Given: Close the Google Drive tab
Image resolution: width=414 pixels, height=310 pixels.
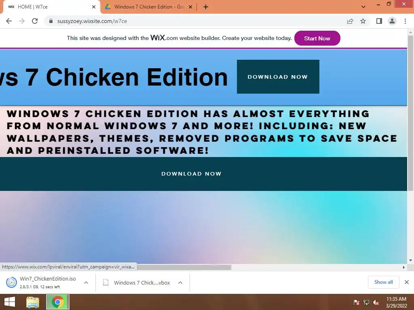Looking at the screenshot, I should (x=190, y=7).
